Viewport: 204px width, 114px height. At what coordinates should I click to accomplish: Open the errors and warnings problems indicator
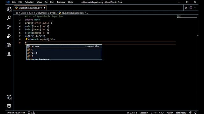tap(32, 113)
